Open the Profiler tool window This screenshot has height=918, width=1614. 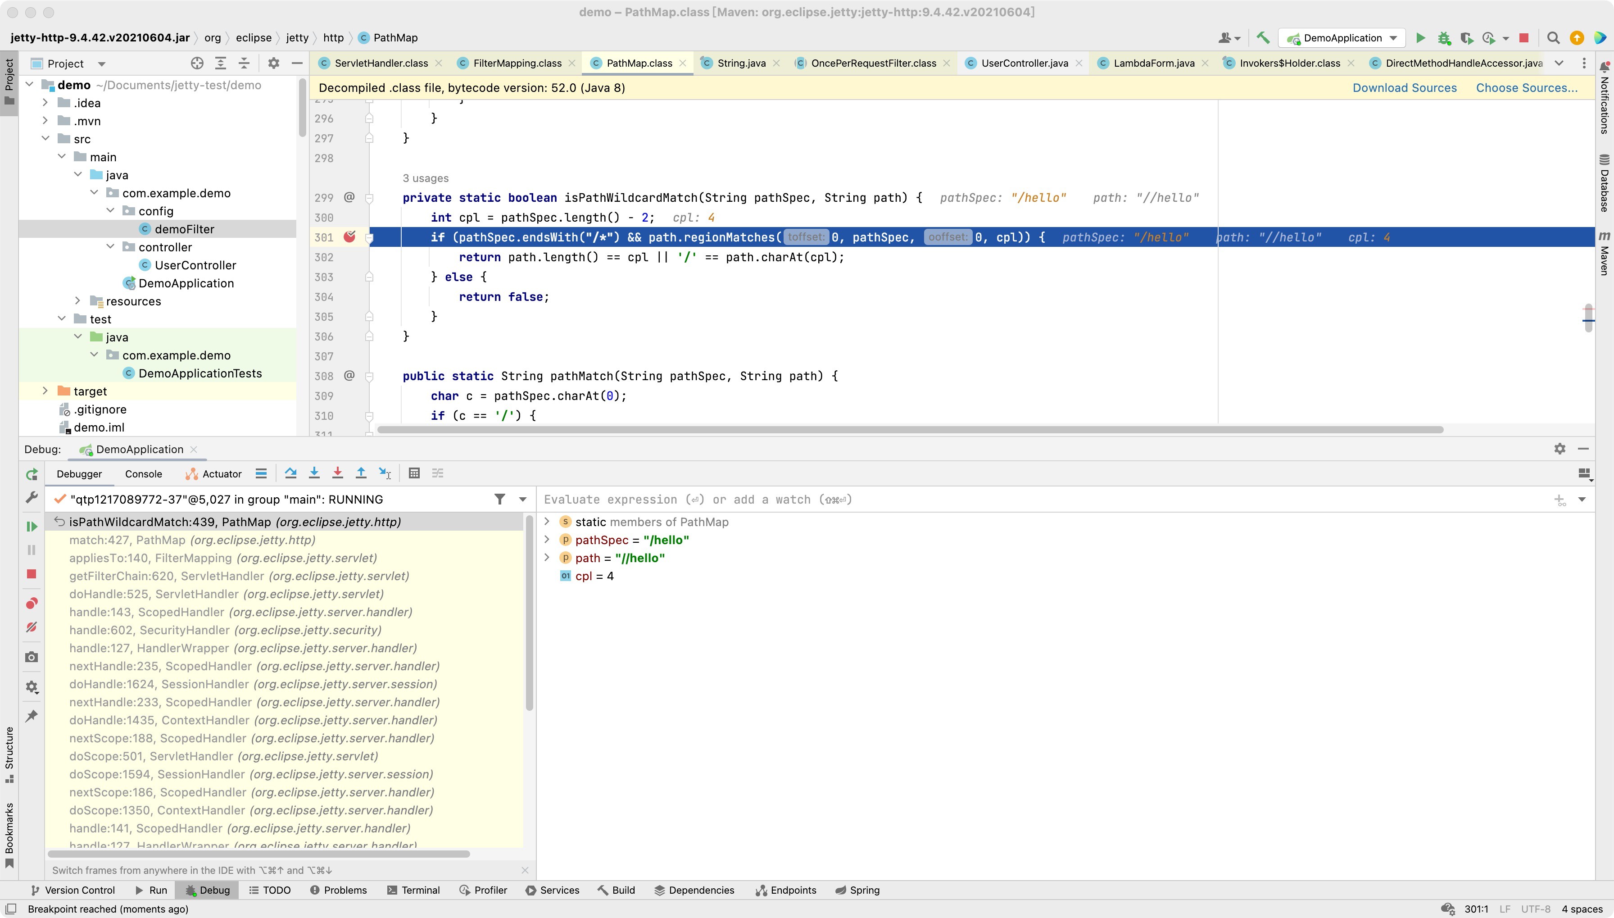pyautogui.click(x=483, y=890)
